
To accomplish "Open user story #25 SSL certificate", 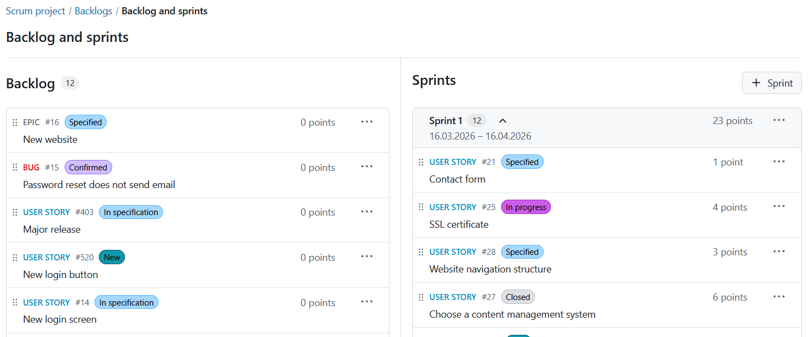I will [453, 206].
